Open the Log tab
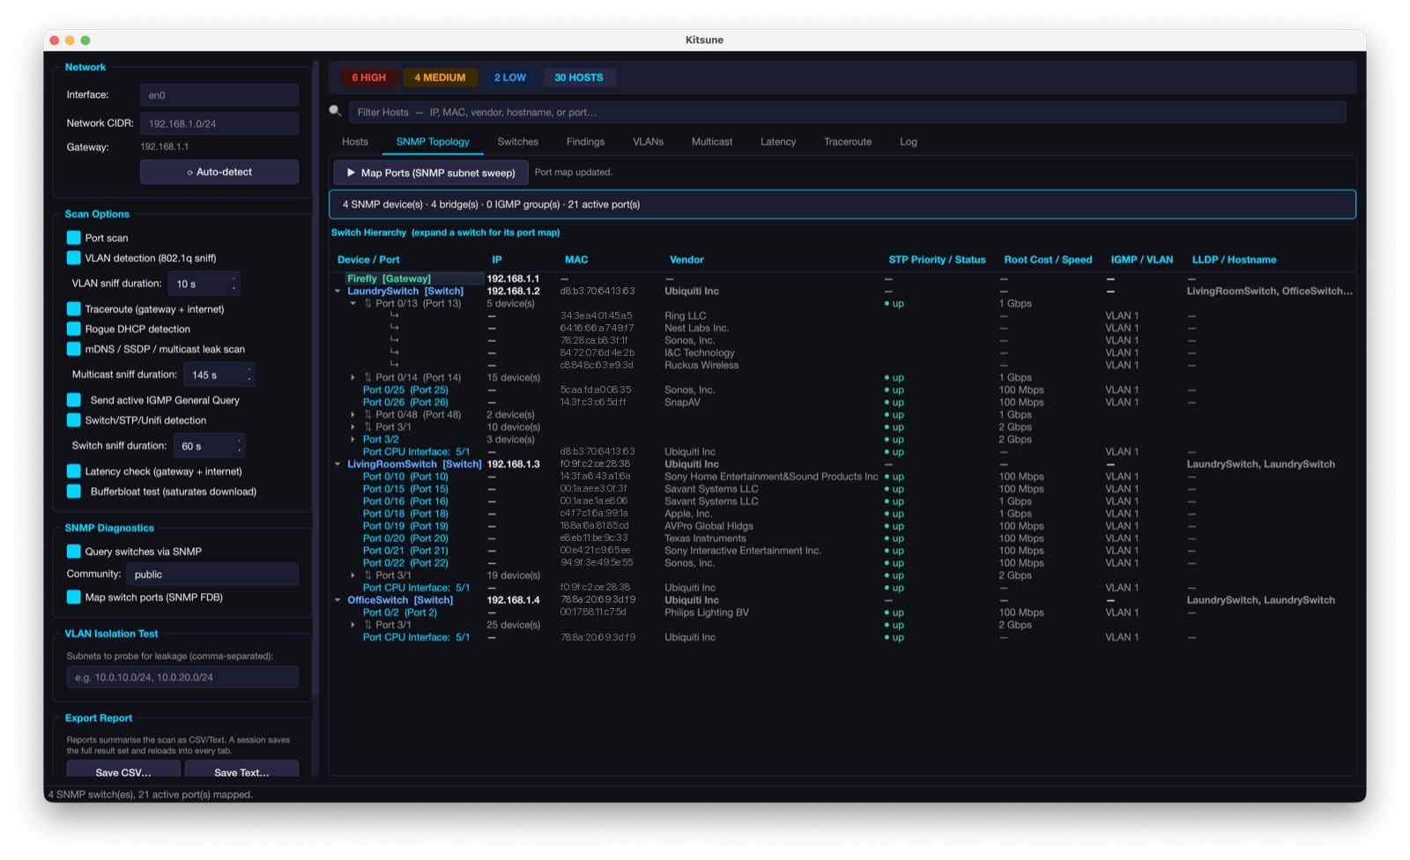This screenshot has width=1410, height=860. click(909, 142)
